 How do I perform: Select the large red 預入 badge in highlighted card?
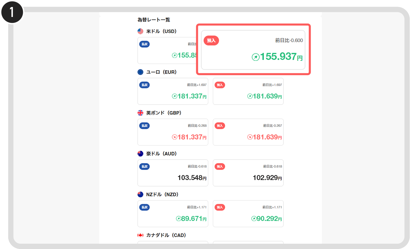(211, 41)
